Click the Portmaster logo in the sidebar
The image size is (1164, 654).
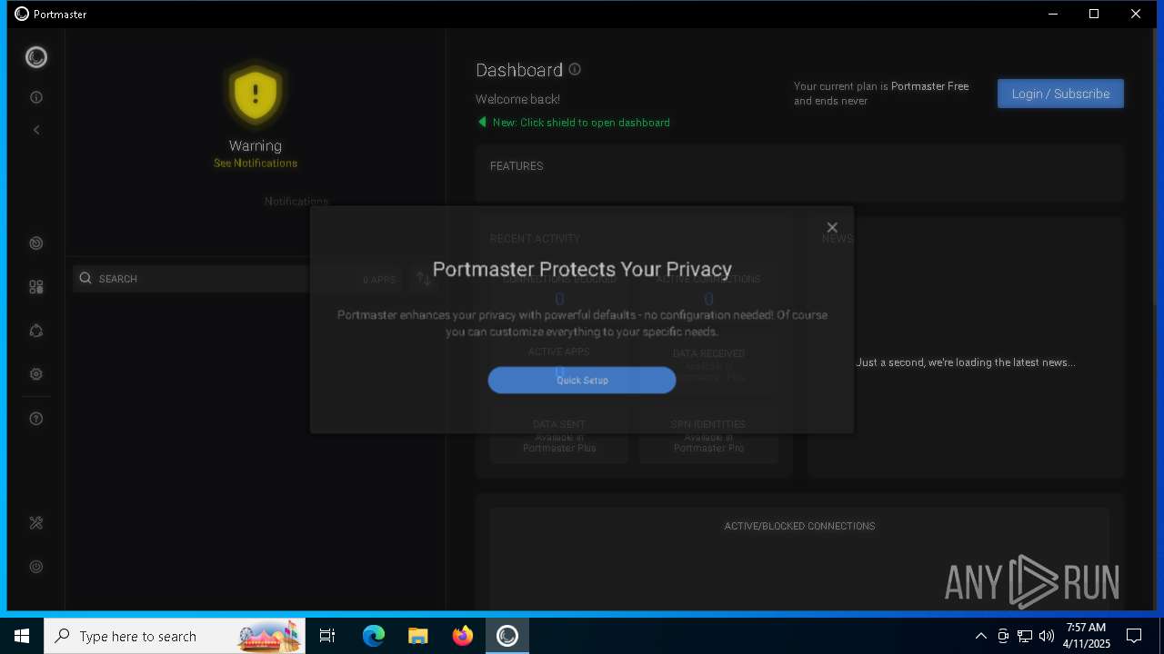tap(36, 57)
